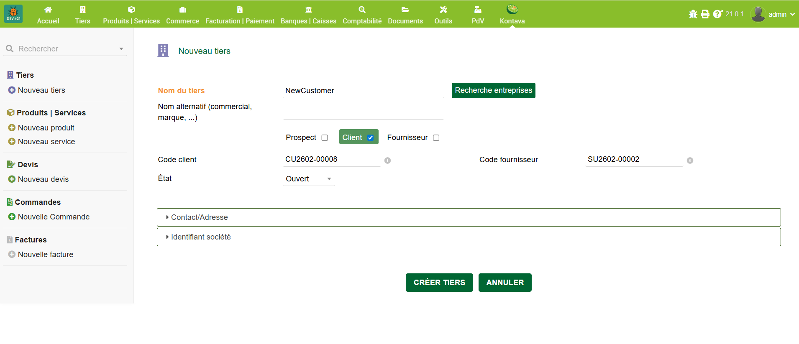Screen dimensions: 799x344
Task: Open the admin user menu chevron
Action: pyautogui.click(x=792, y=14)
